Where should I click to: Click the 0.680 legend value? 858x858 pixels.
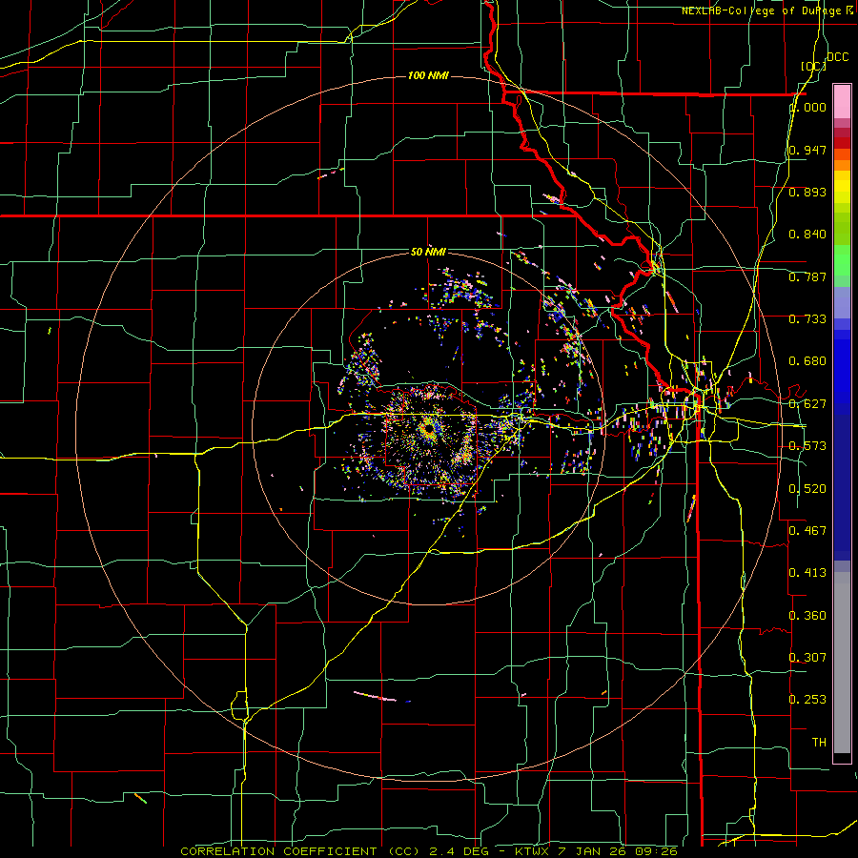tap(807, 361)
